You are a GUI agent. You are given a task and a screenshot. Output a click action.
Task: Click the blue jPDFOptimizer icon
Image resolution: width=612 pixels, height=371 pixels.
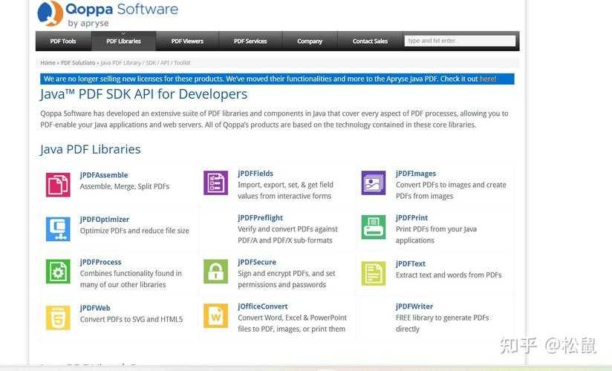point(58,229)
